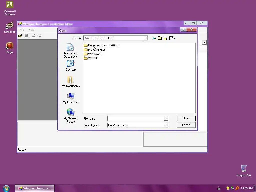The image size is (256, 192).
Task: Expand the File name dropdown arrow
Action: coord(166,118)
